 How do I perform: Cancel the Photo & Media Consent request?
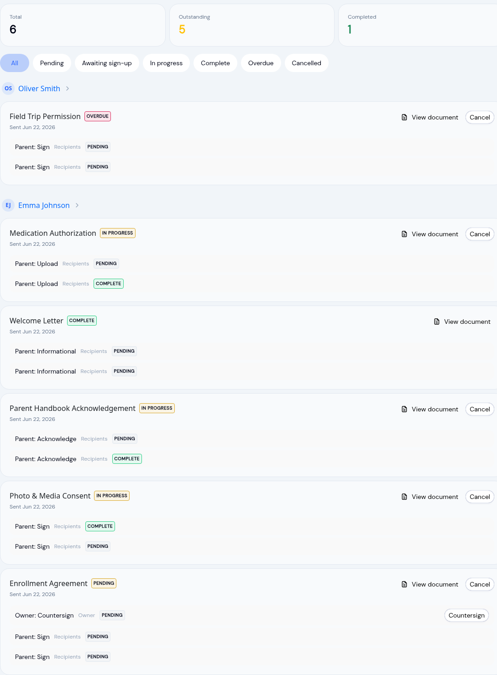(480, 497)
